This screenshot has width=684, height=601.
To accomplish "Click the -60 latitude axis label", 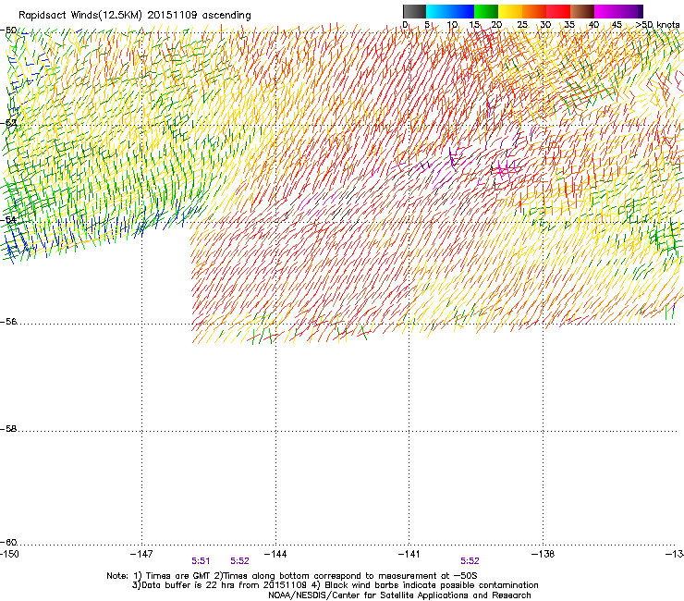I will (x=8, y=543).
